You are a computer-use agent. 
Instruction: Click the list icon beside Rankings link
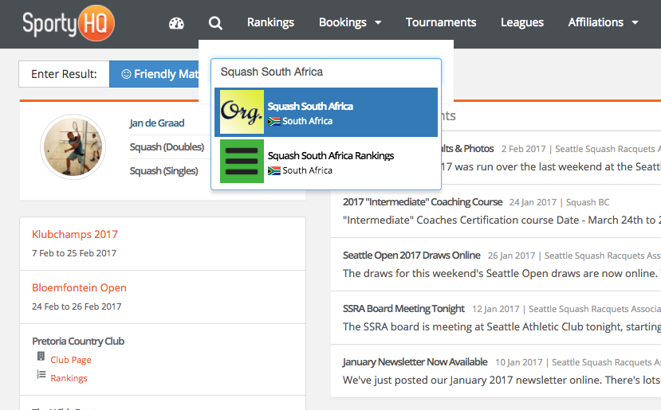41,374
